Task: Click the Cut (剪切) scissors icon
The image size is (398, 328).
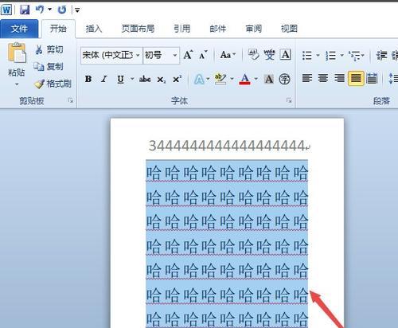Action: (39, 49)
